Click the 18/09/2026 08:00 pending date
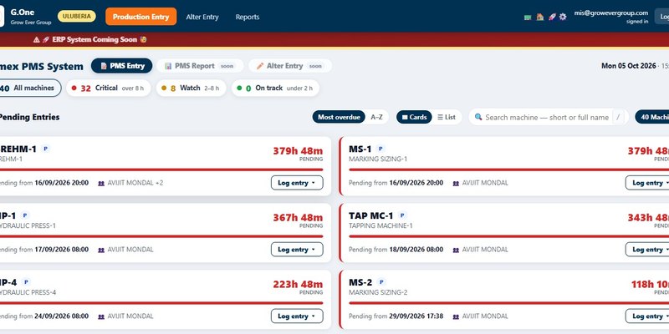The image size is (669, 334). pos(416,250)
